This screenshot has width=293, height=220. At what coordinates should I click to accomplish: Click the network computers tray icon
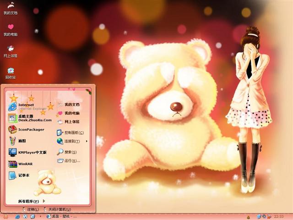[x=259, y=217]
